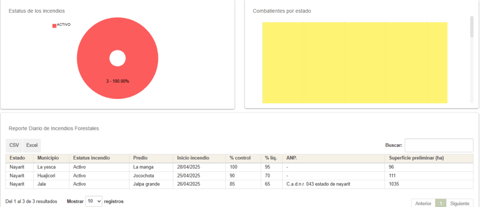
Task: Click the % liq. value 65
Action: (268, 184)
